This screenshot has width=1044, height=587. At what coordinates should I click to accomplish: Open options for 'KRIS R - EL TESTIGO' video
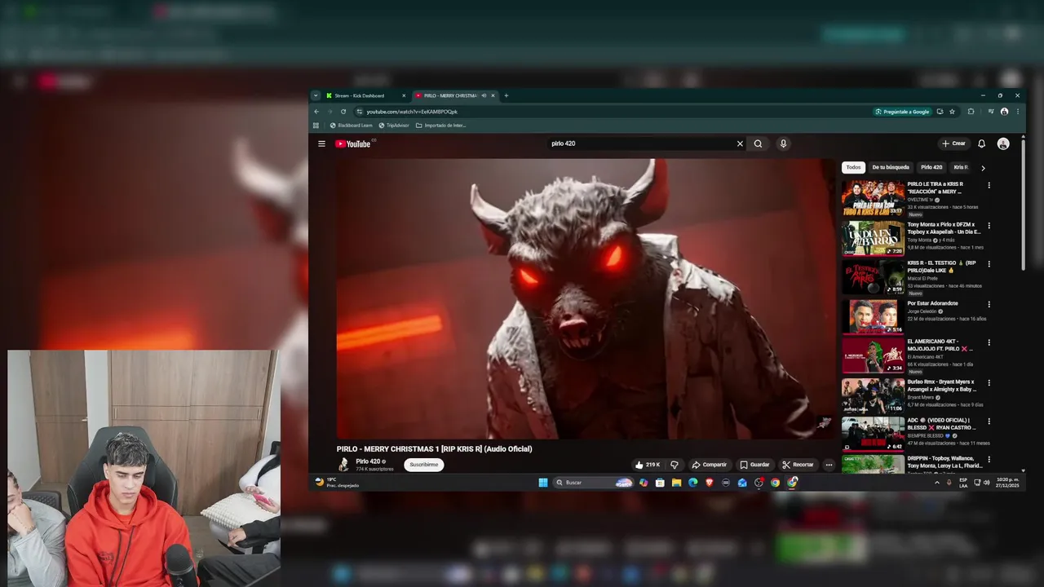coord(989,263)
